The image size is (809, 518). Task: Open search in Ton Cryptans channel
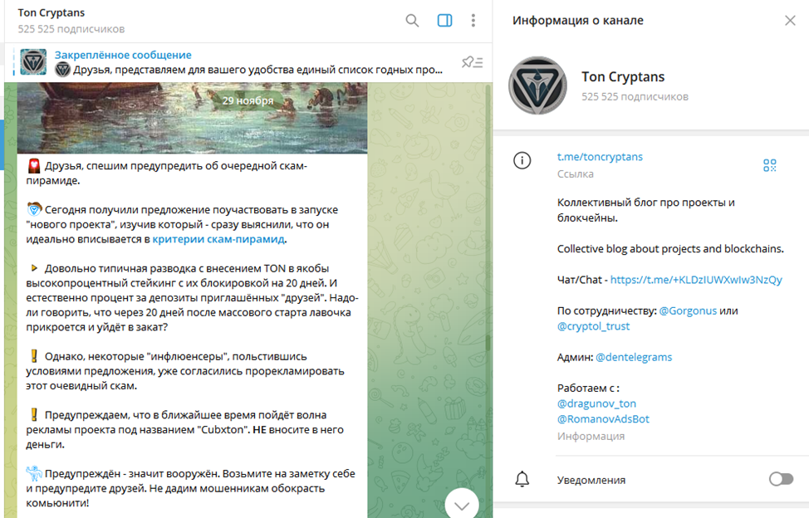412,21
